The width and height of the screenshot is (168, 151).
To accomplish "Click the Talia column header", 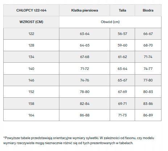I will click(122, 10).
